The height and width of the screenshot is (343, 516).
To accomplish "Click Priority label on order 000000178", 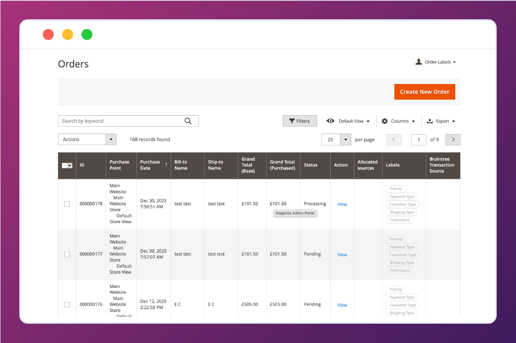I will click(396, 189).
